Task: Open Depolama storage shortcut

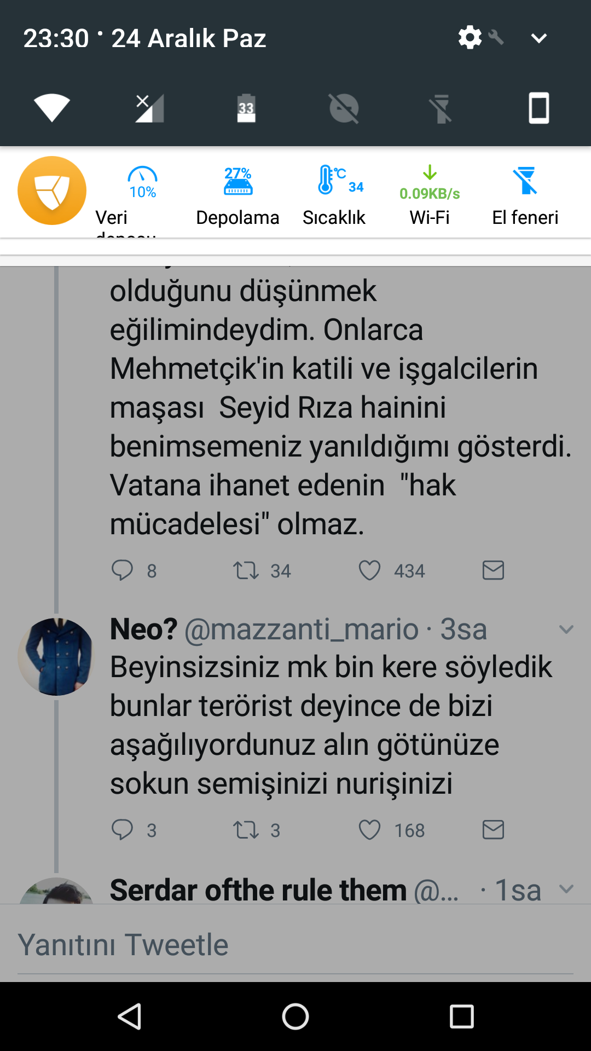Action: point(237,194)
